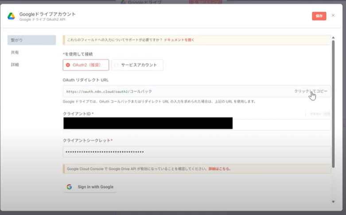This screenshot has width=346, height=215.
Task: Click the dialog vertical scrollbar thumb
Action: click(333, 104)
